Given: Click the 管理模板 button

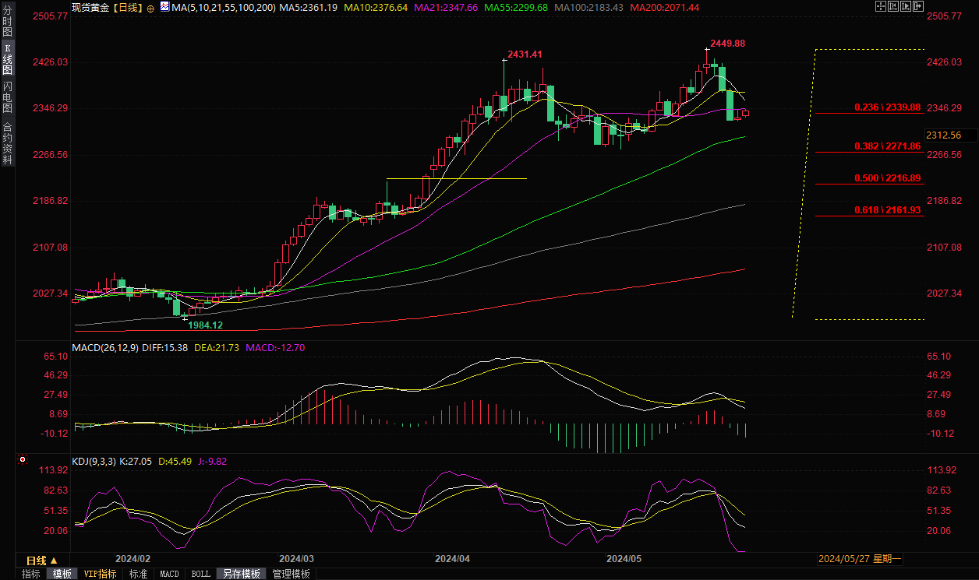Looking at the screenshot, I should 291,574.
